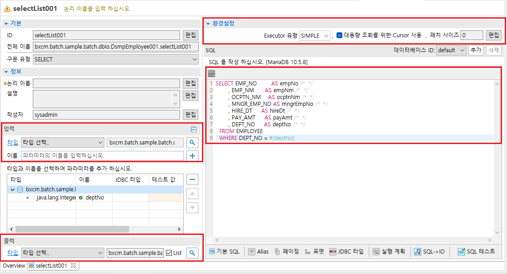The image size is (507, 274).
Task: Click the + icon to add a parameter
Action: click(192, 156)
